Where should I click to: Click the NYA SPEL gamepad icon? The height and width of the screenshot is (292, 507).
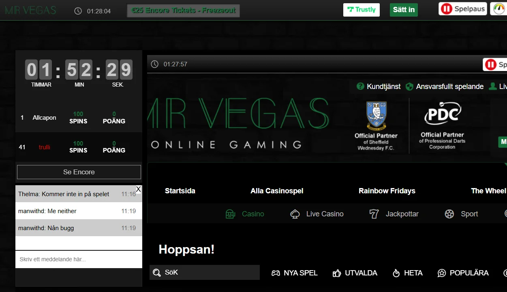point(276,273)
